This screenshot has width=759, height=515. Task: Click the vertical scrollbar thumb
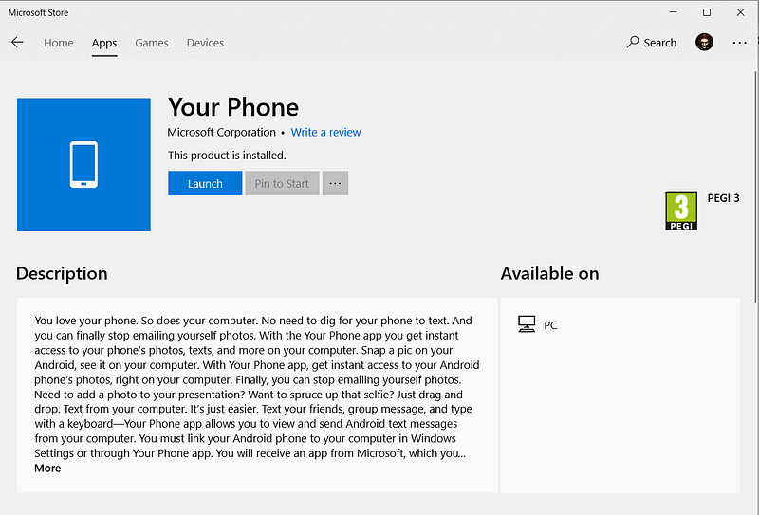(756, 187)
